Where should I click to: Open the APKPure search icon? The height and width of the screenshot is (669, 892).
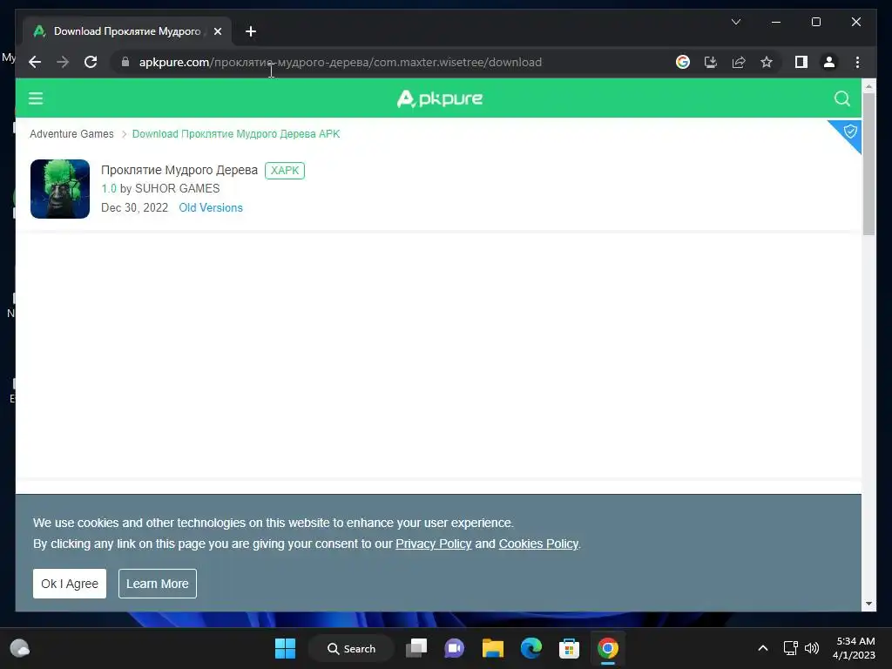click(842, 98)
